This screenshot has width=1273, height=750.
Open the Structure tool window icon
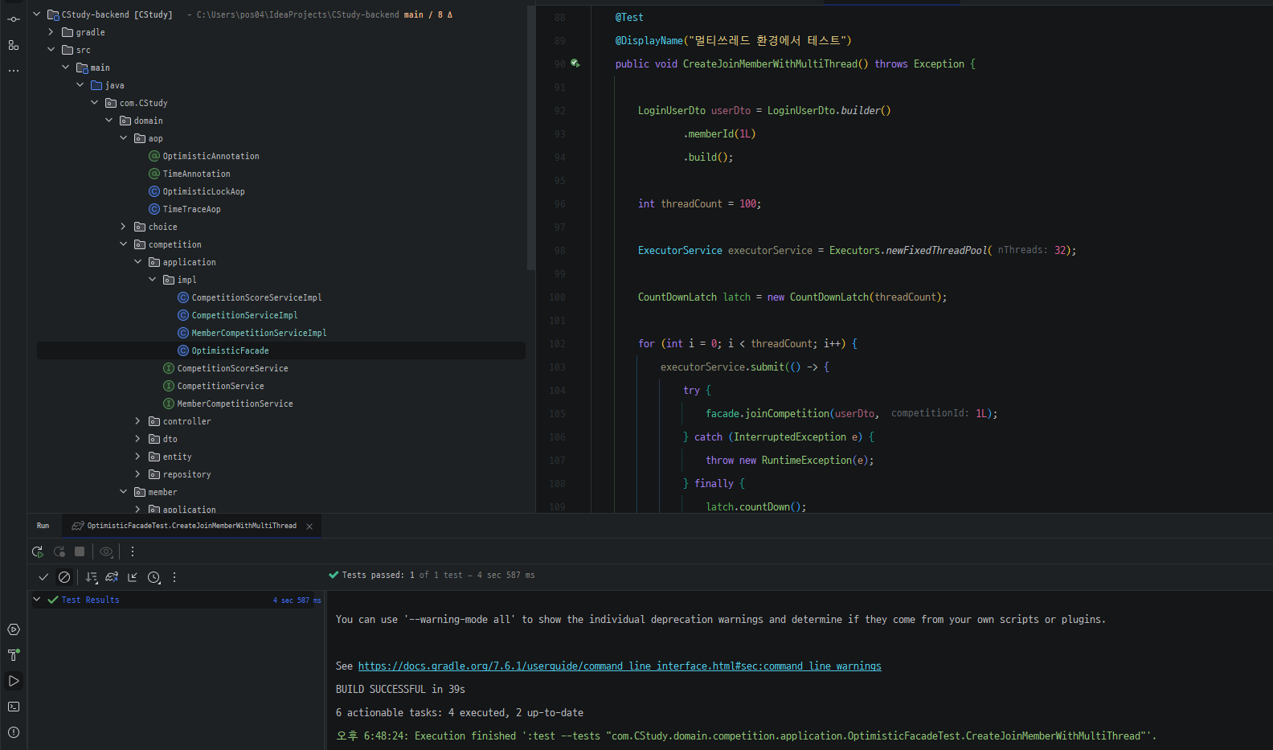pyautogui.click(x=14, y=45)
